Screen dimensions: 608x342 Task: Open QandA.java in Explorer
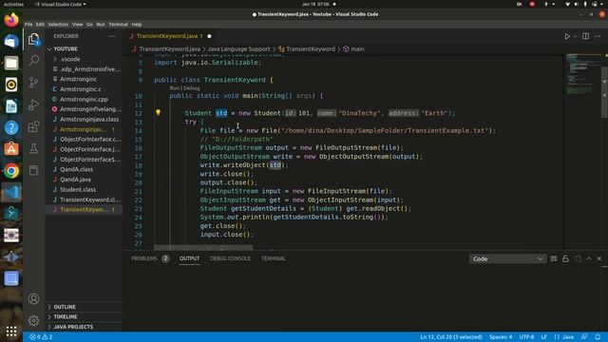pos(75,180)
